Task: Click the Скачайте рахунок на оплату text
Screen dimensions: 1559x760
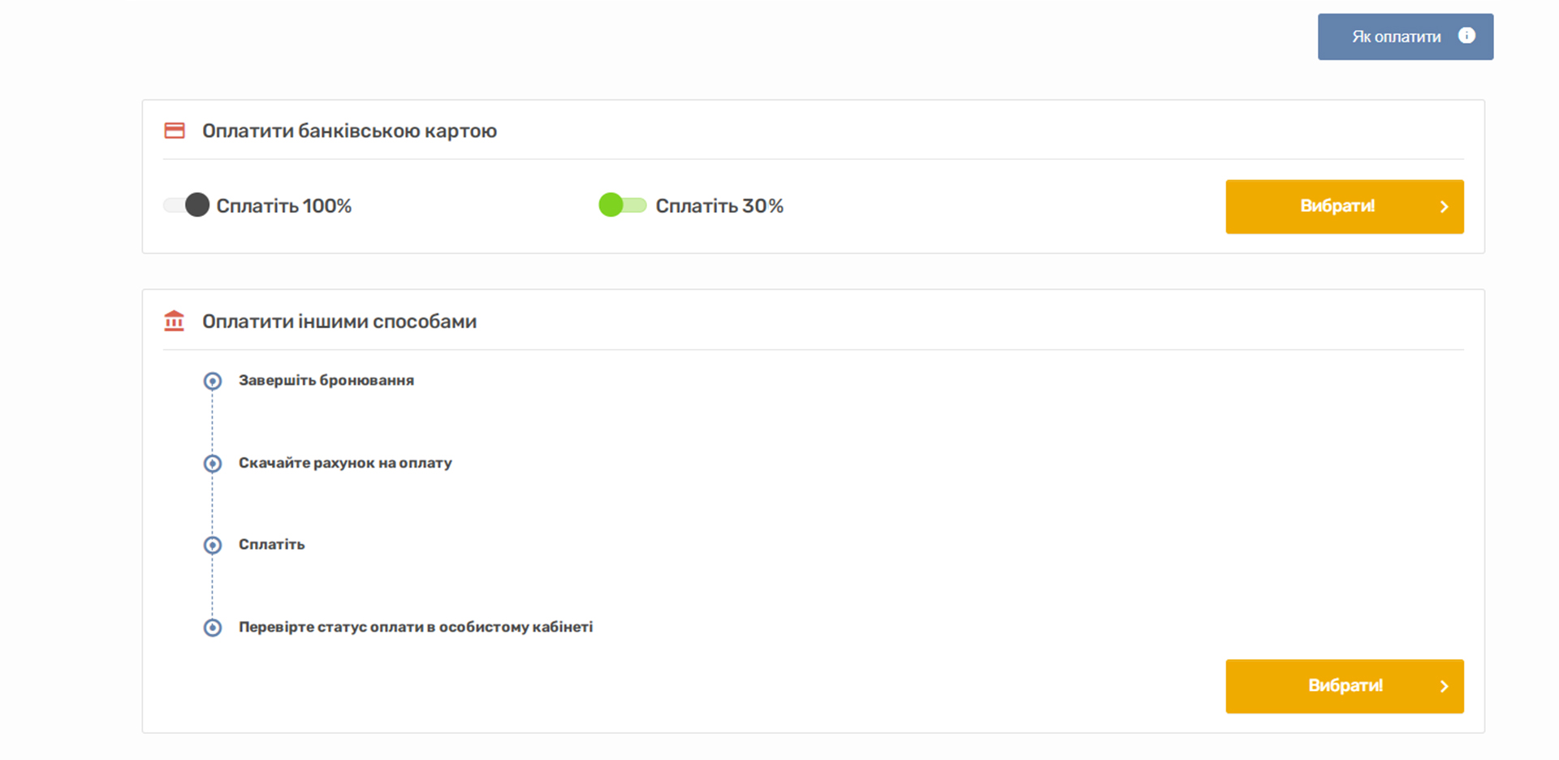Action: pos(345,463)
